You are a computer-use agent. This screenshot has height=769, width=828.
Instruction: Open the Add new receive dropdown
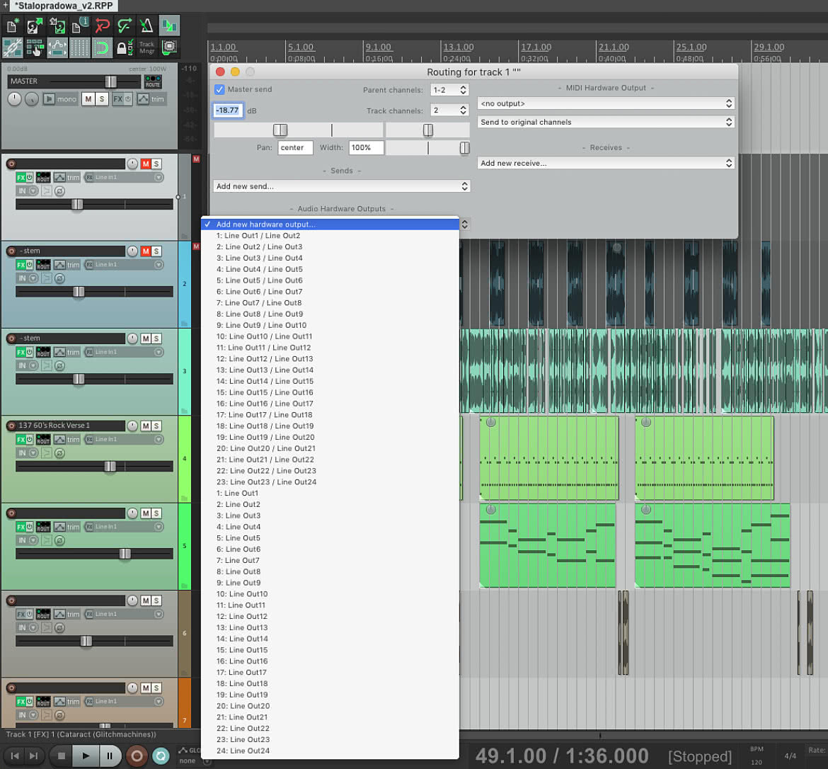[606, 163]
